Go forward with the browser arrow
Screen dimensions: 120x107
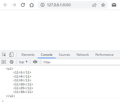point(14,5)
